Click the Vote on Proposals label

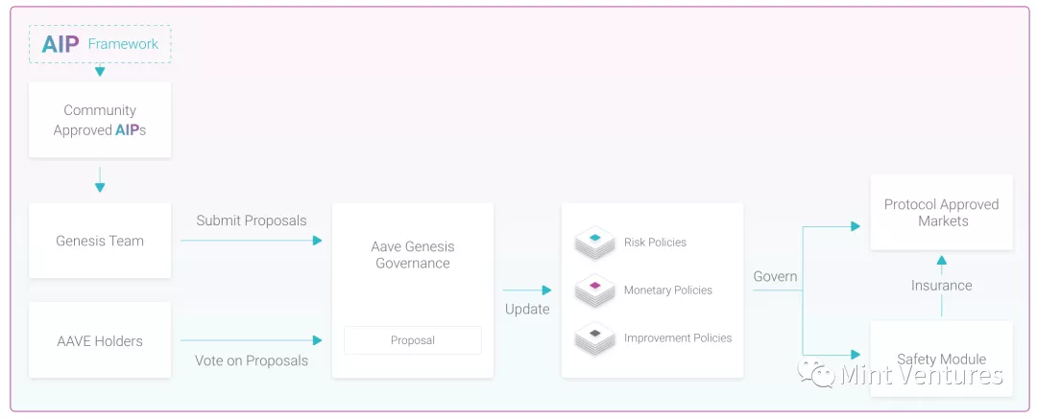pos(252,360)
